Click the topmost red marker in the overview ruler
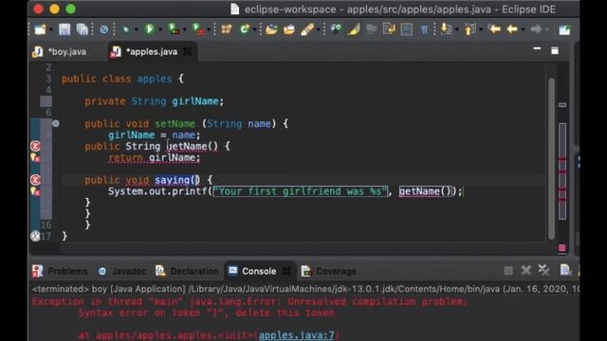 click(562, 158)
